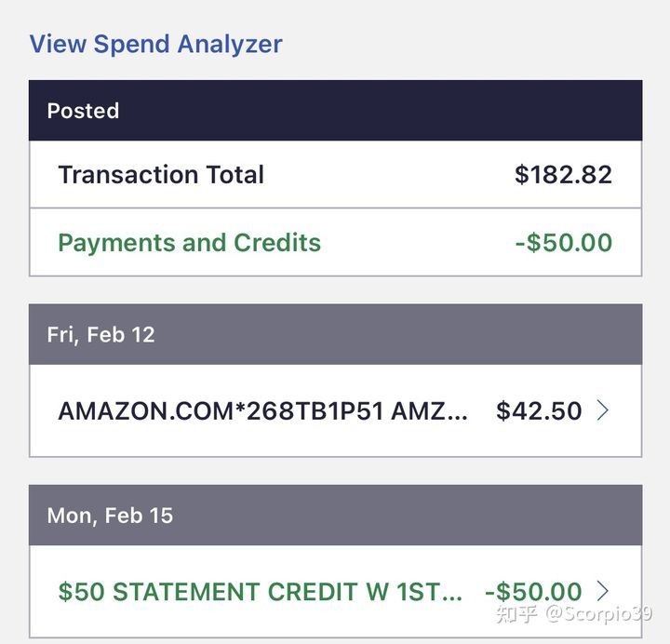Screen dimensions: 670x644
Task: Click empty right side of Fri, Feb 12 bar
Action: click(465, 335)
